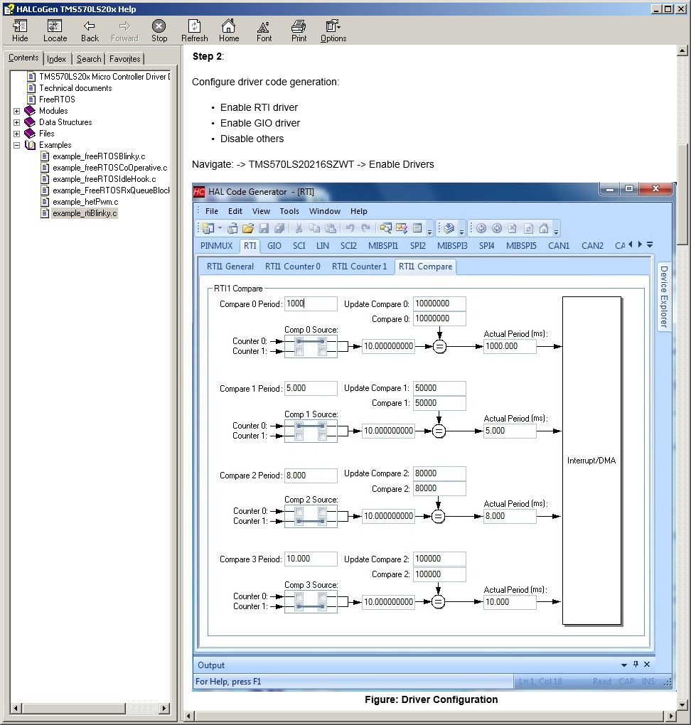Click the Compare 1 Period input field
This screenshot has height=725, width=691.
311,388
